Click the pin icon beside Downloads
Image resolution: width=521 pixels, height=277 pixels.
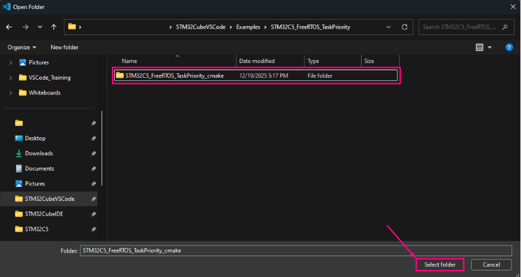click(x=94, y=153)
